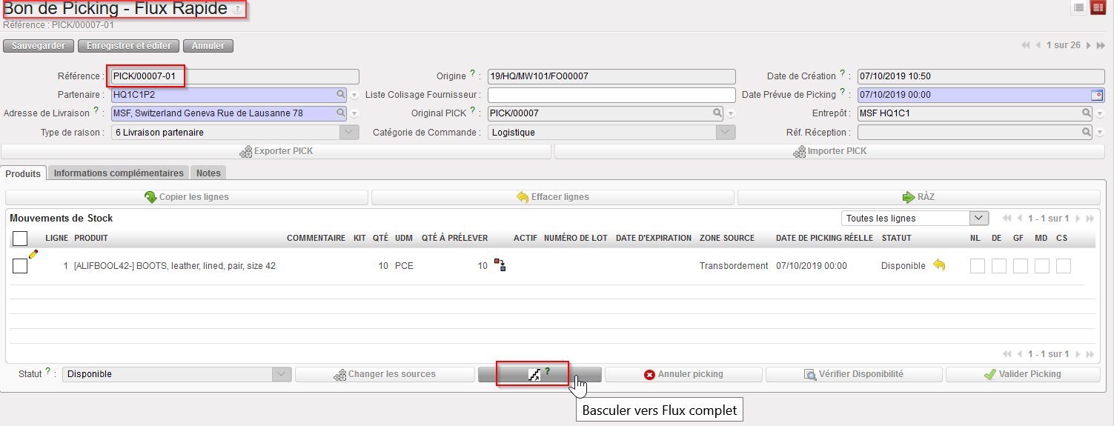Image resolution: width=1114 pixels, height=426 pixels.
Task: Go to next record arrow at top
Action: 1089,45
